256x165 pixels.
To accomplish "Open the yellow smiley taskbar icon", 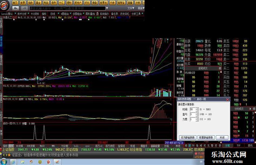I will click(40, 162).
